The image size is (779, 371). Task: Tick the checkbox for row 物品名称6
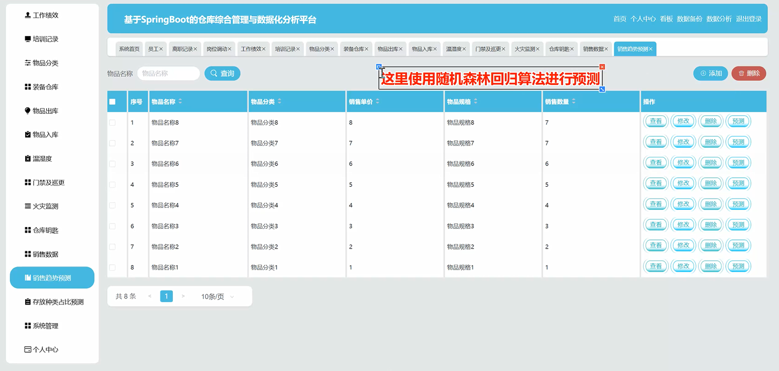(112, 164)
